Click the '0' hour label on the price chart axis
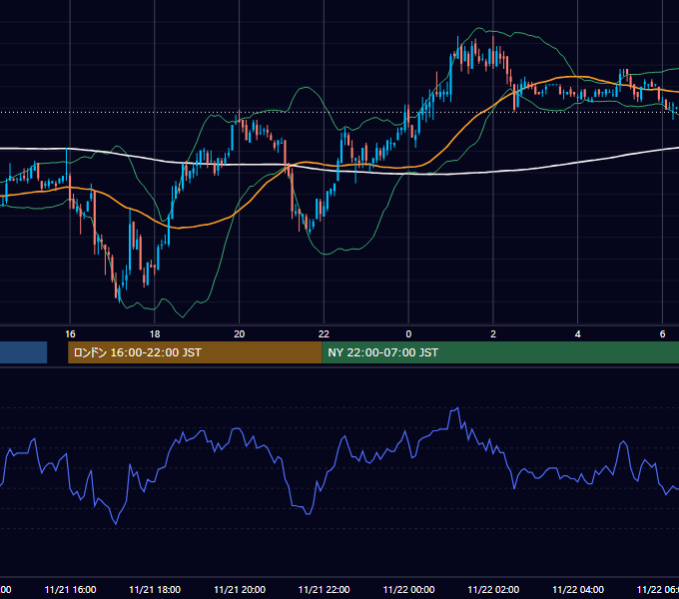 [x=408, y=334]
